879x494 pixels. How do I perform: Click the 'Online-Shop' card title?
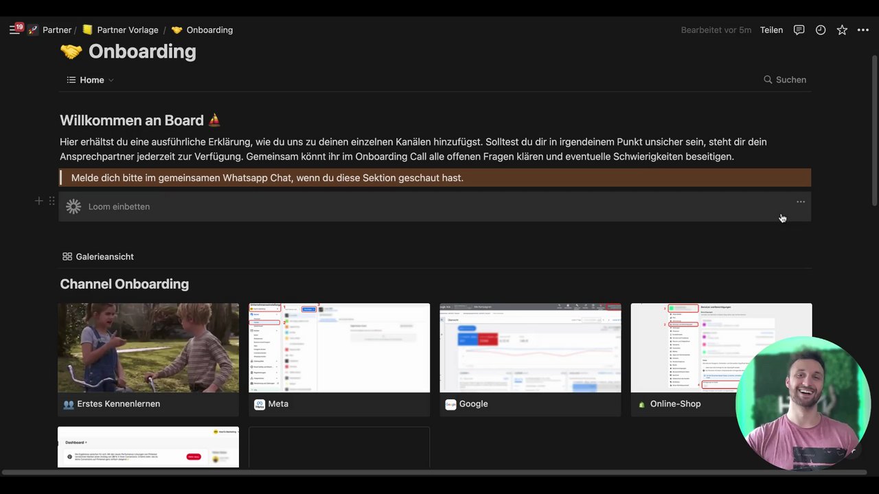coord(676,404)
